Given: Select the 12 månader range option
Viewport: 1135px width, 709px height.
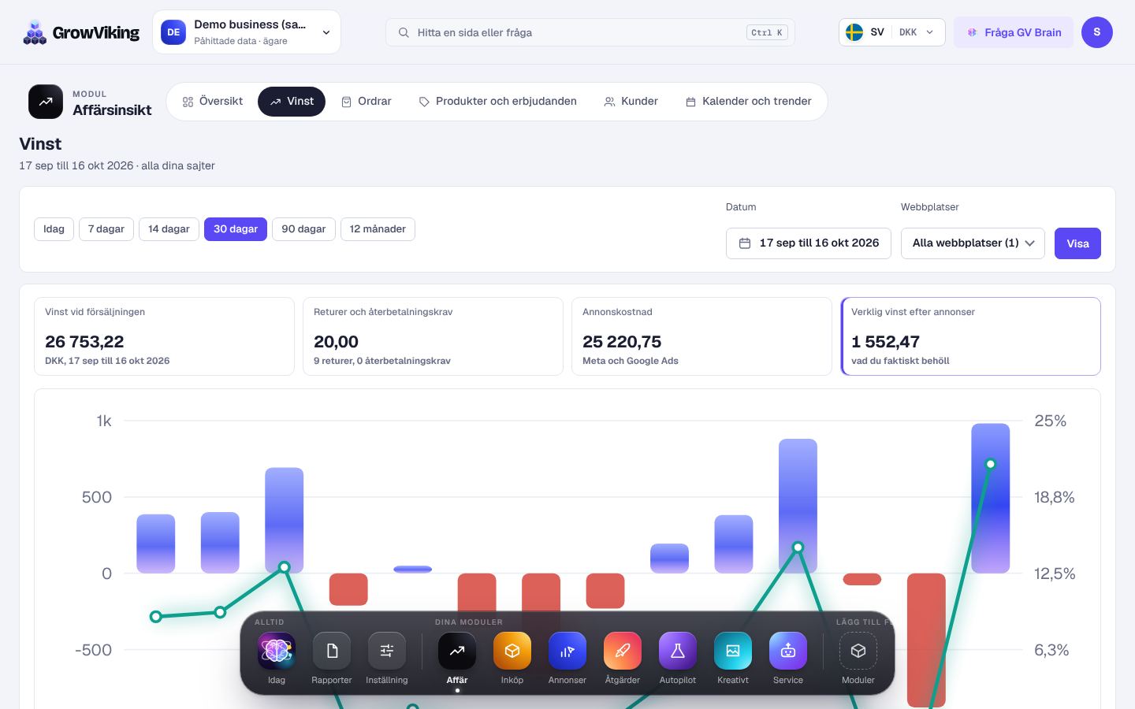Looking at the screenshot, I should 378,229.
